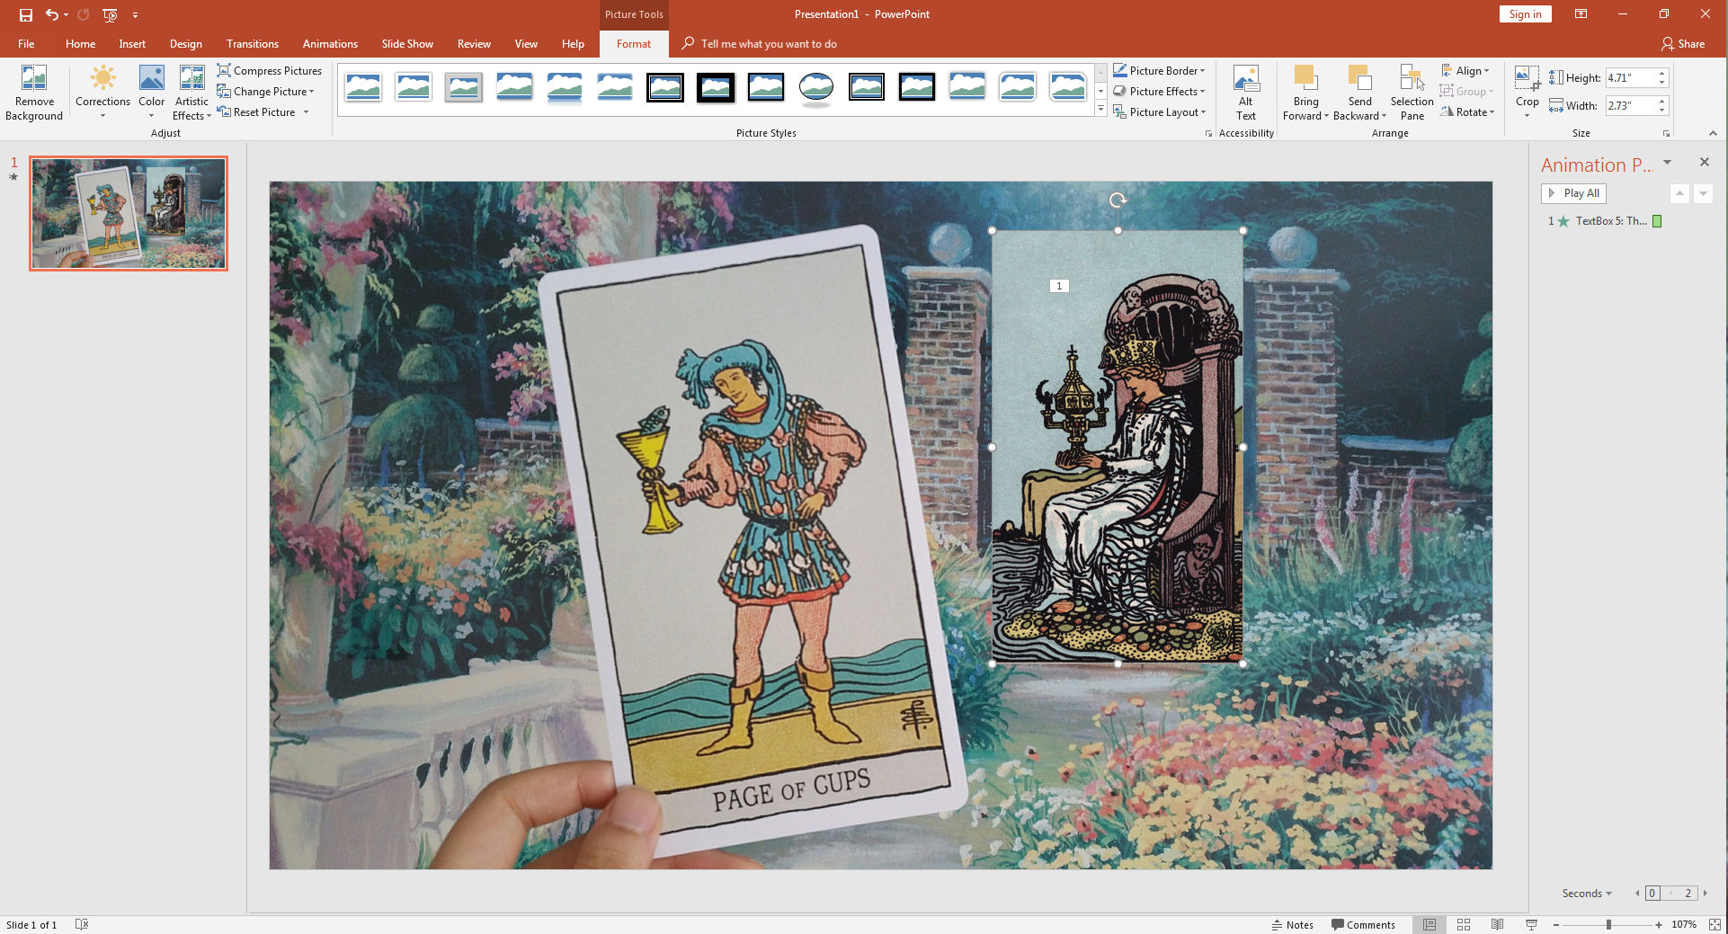This screenshot has width=1728, height=934.
Task: Open the Alt Text accessibility tool
Action: pyautogui.click(x=1245, y=92)
